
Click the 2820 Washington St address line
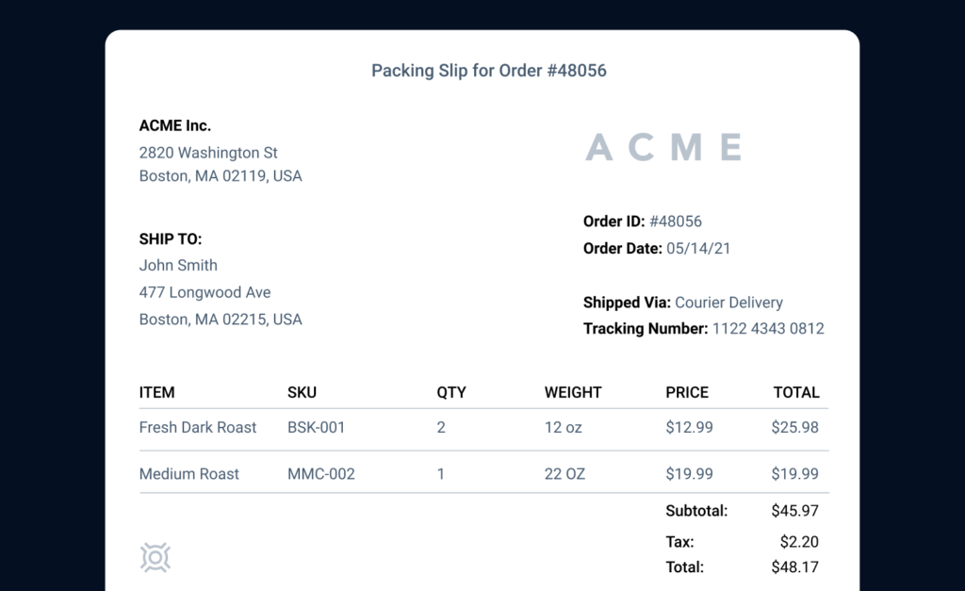pyautogui.click(x=208, y=153)
